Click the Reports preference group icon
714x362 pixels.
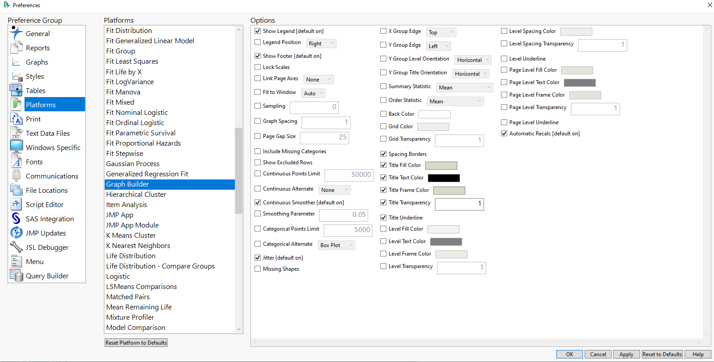(16, 47)
